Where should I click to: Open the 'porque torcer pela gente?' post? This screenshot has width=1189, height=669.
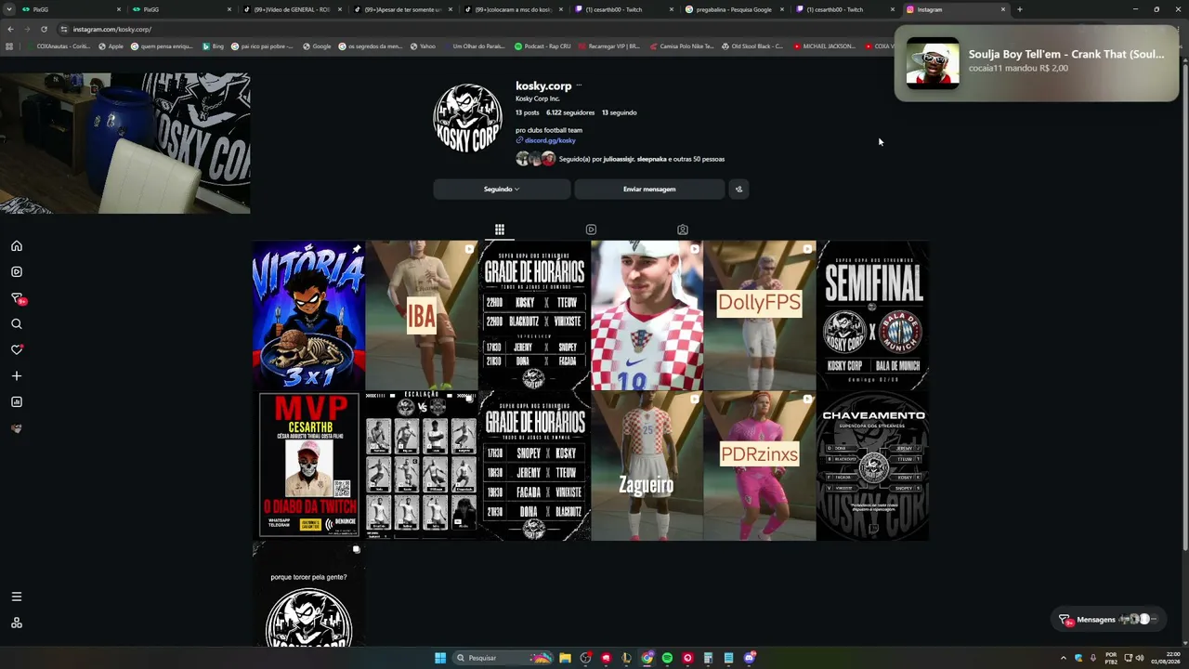(x=308, y=594)
